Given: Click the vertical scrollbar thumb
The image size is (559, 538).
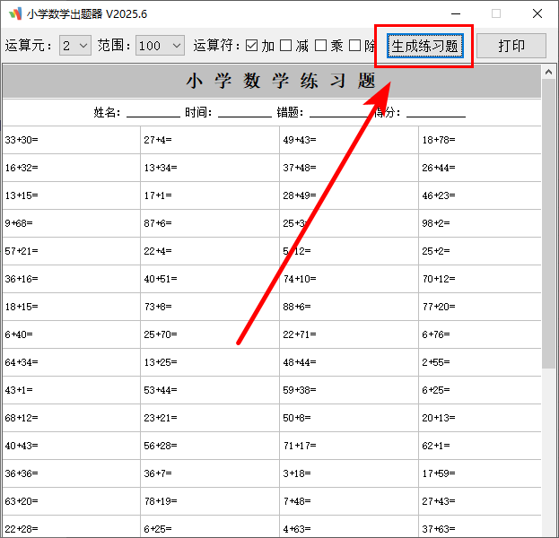Looking at the screenshot, I should tap(548, 224).
